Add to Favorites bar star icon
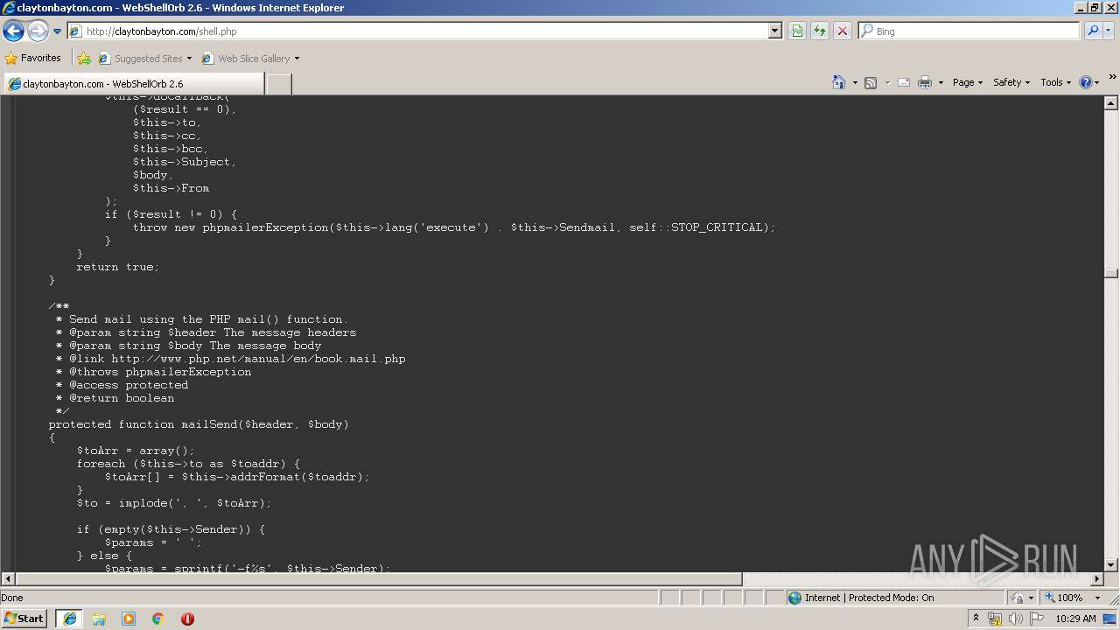 pos(84,59)
